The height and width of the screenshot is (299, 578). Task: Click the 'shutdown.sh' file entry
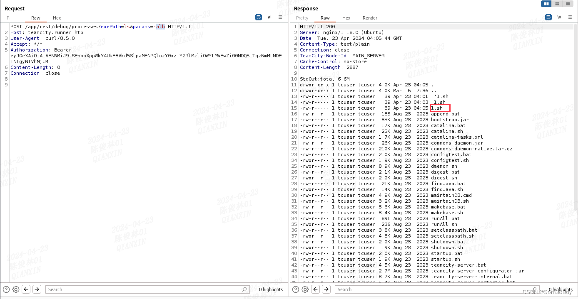click(447, 248)
